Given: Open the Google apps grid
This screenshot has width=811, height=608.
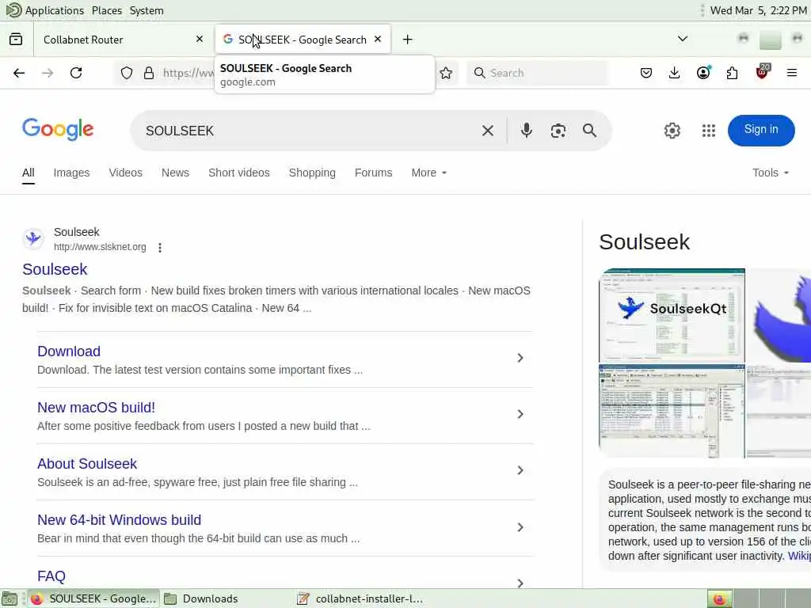Looking at the screenshot, I should (709, 131).
